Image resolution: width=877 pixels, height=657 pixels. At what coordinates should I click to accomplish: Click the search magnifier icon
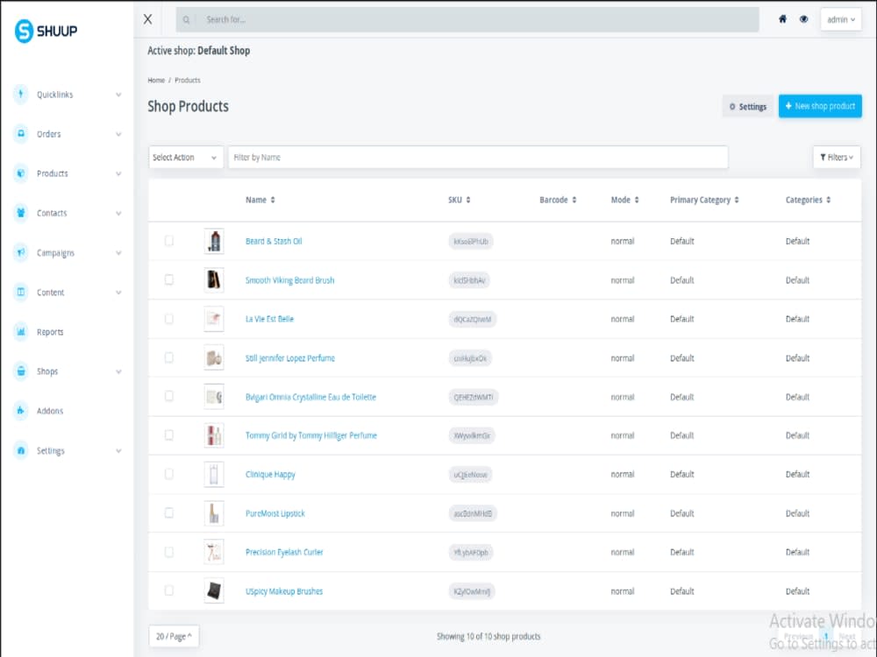[x=186, y=19]
